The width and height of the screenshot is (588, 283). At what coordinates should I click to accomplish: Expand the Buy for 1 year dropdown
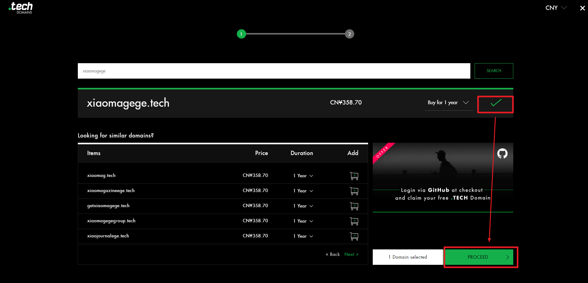click(449, 103)
